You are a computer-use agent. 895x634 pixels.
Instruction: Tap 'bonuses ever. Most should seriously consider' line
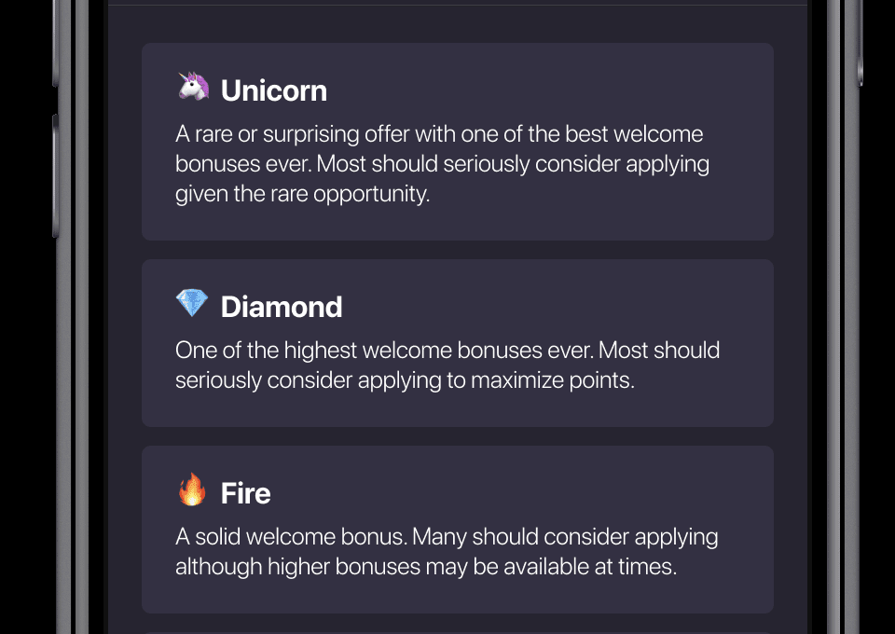(442, 164)
